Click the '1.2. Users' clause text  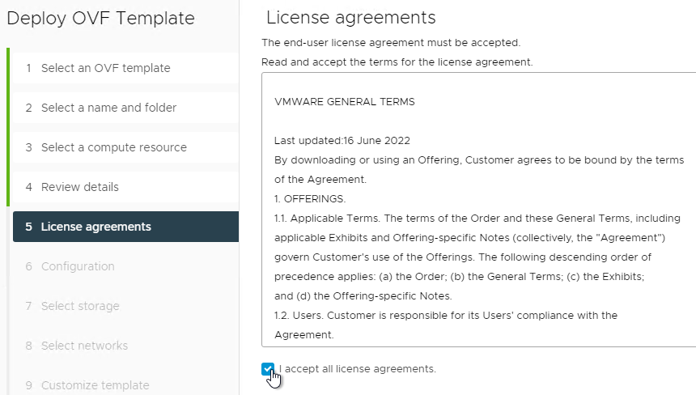[x=446, y=325]
